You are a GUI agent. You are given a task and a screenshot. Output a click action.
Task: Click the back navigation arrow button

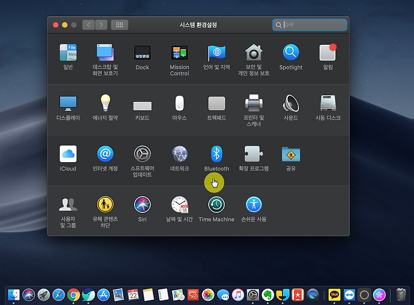(89, 25)
